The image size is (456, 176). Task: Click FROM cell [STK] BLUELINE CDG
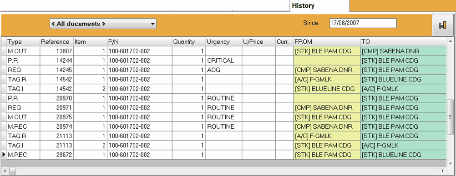coord(327,89)
